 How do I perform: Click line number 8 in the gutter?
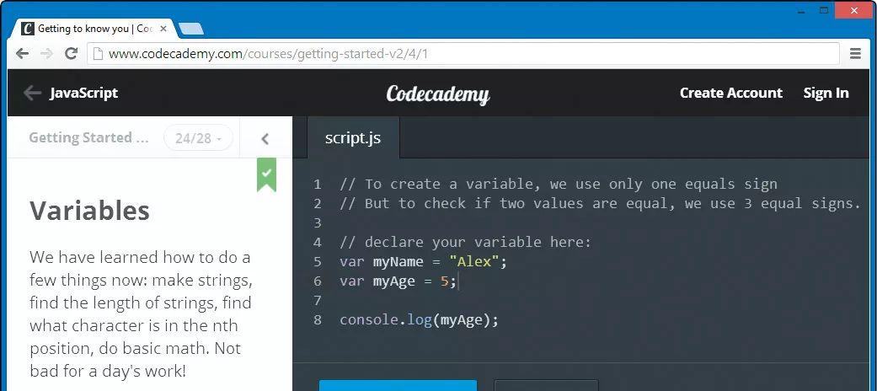click(x=317, y=320)
